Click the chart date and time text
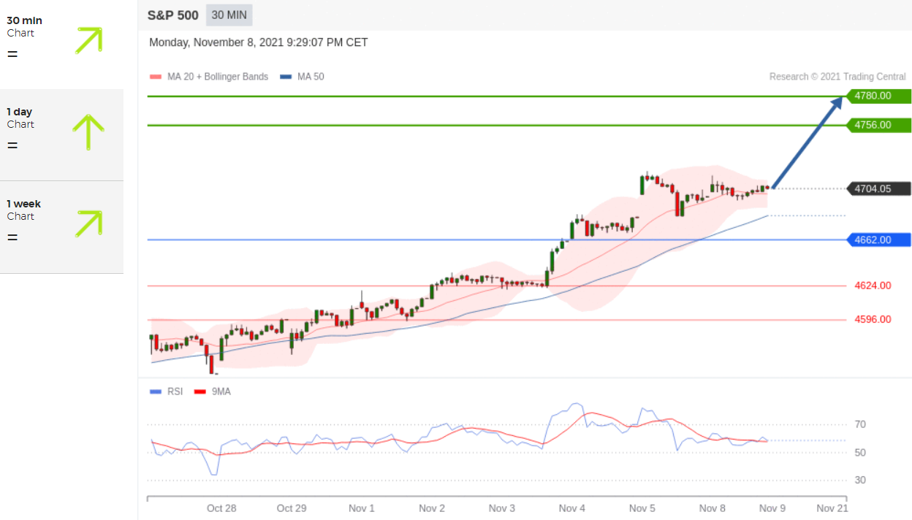Image resolution: width=912 pixels, height=520 pixels. [259, 42]
